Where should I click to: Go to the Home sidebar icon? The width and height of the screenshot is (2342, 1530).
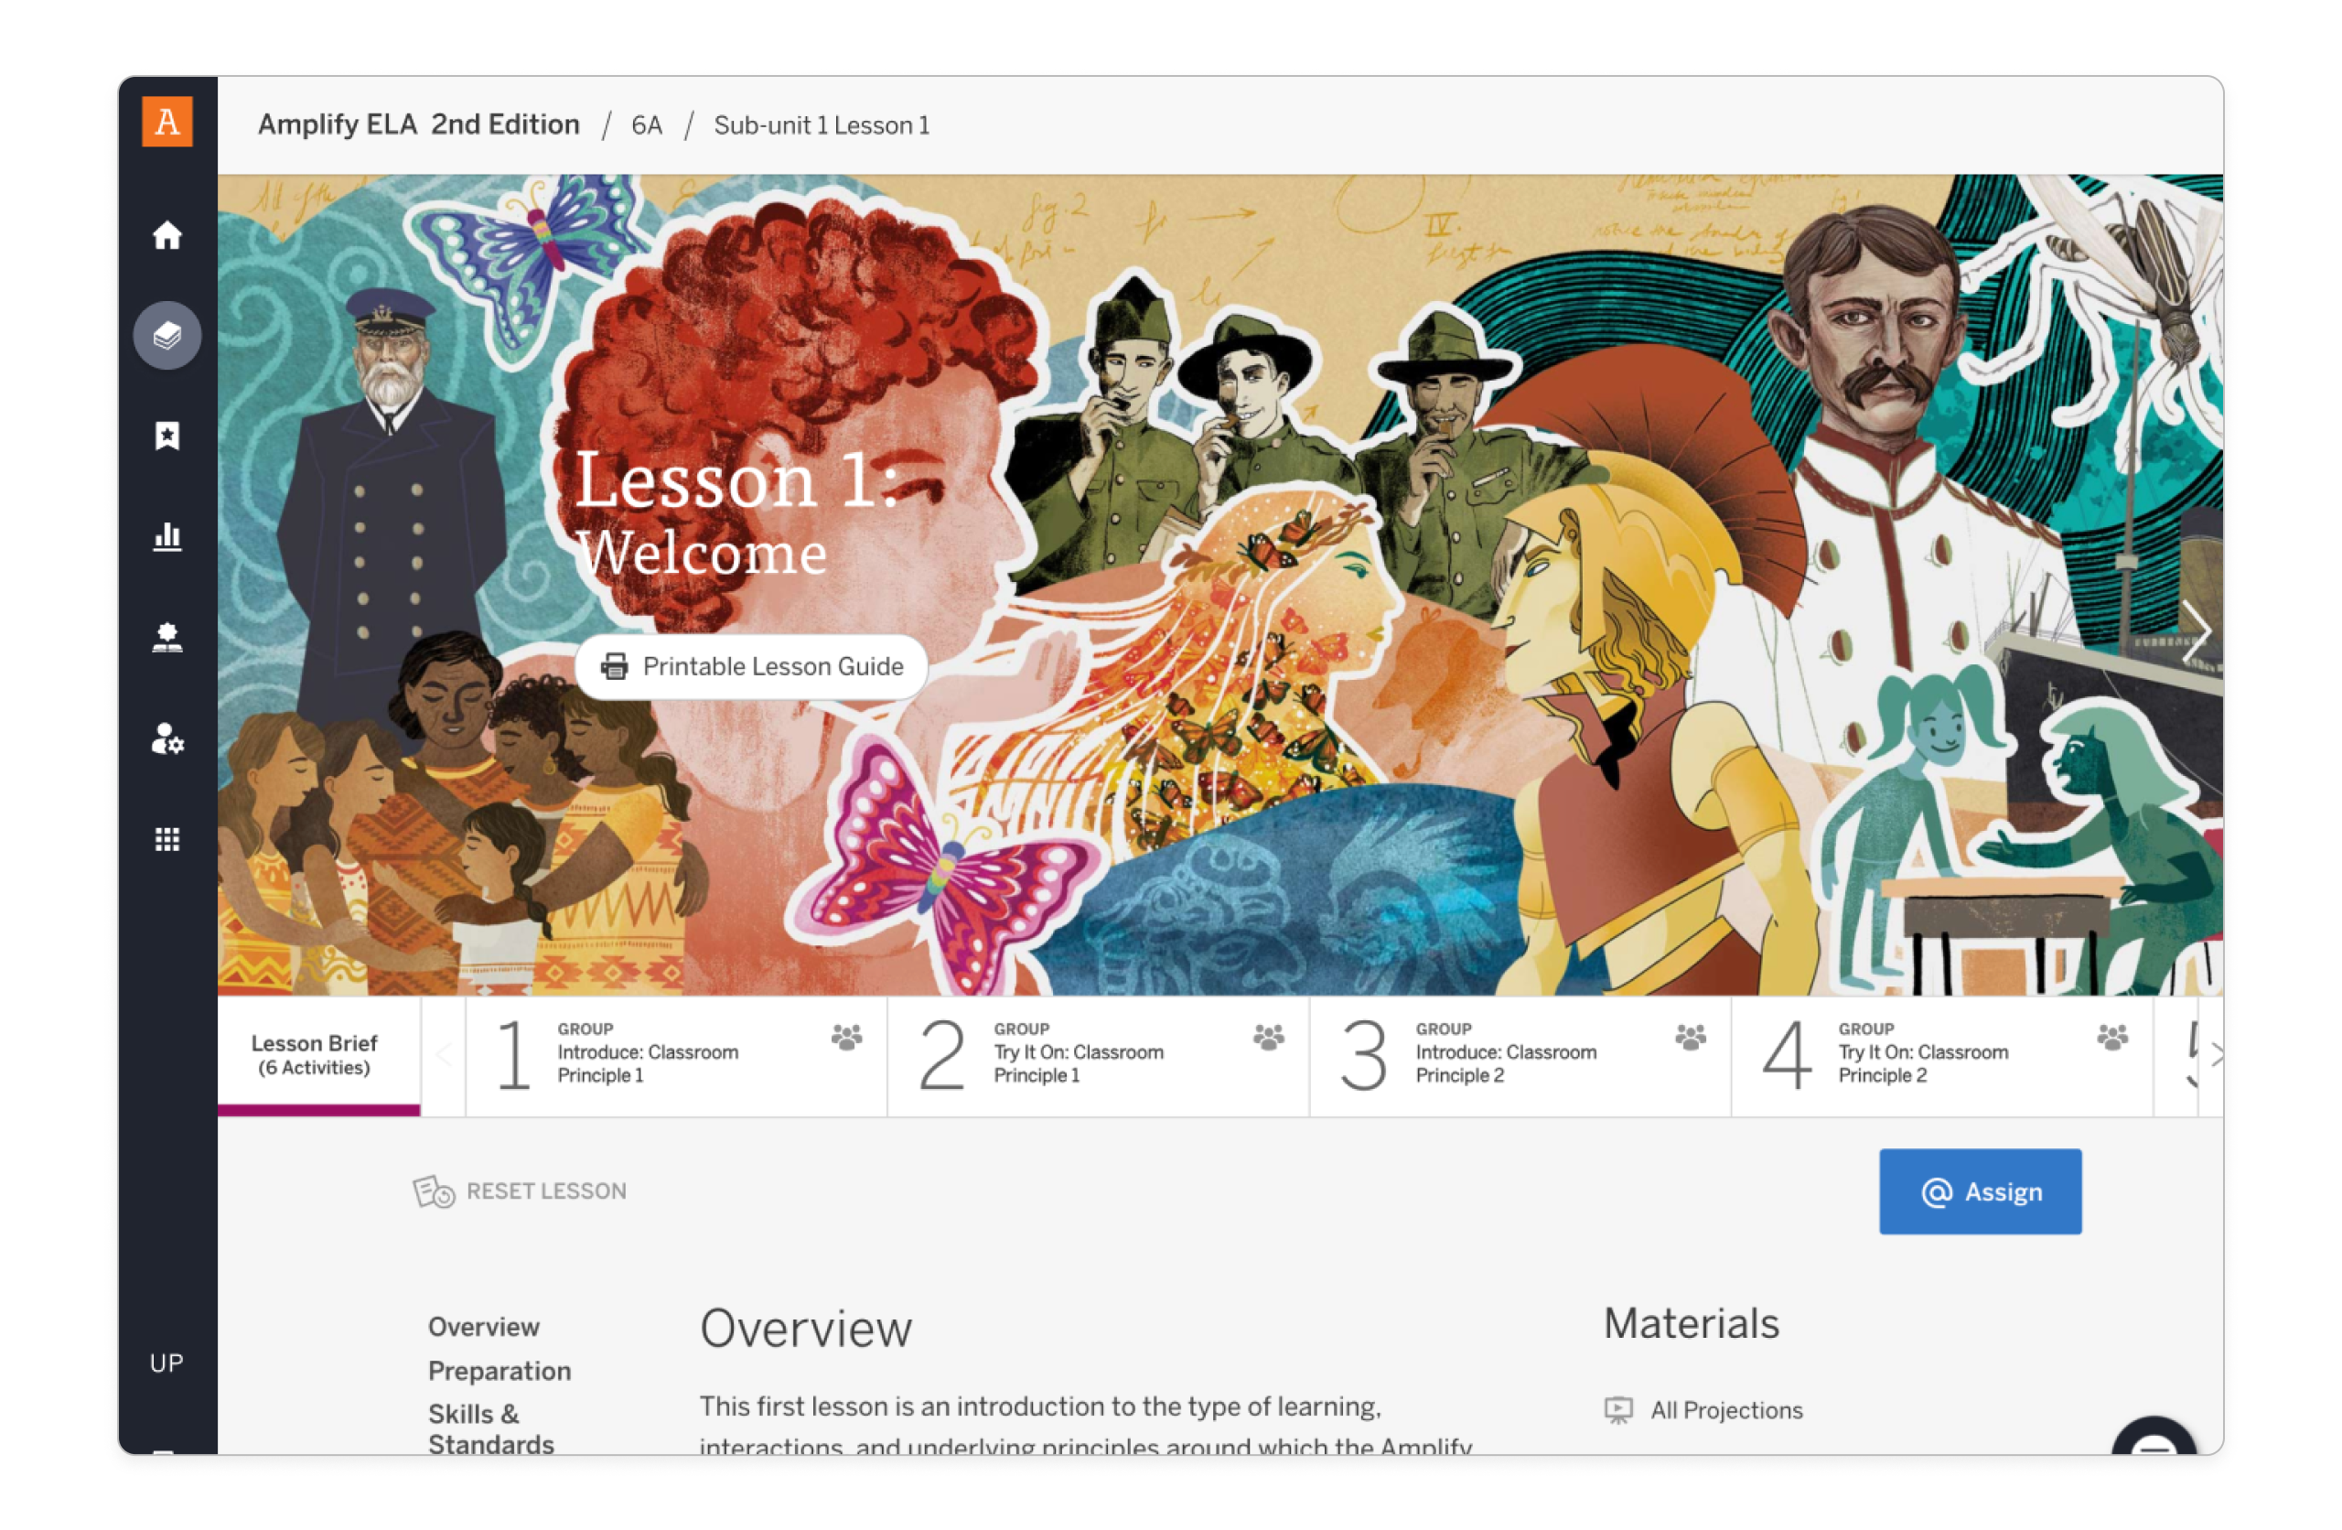point(167,235)
